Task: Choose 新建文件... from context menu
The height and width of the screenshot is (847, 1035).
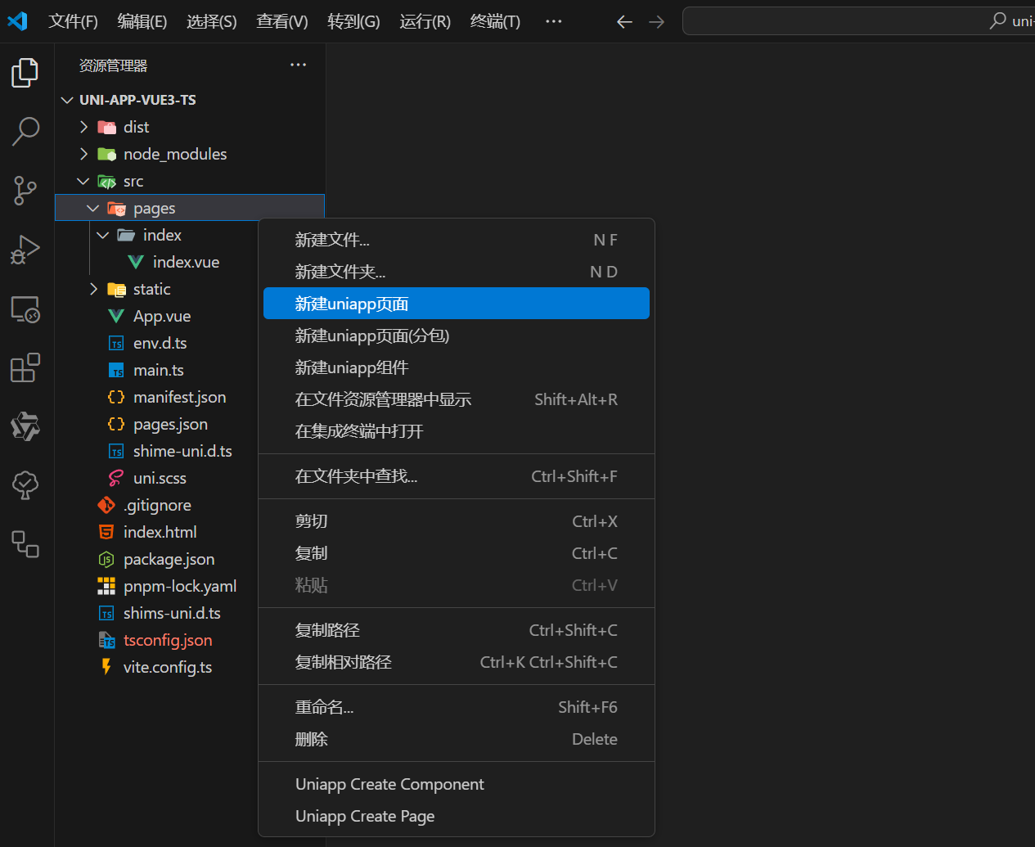Action: tap(457, 240)
